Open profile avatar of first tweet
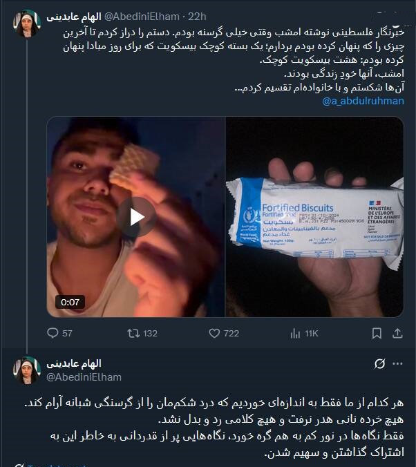Screen dimensions: 416x467 coord(27,23)
